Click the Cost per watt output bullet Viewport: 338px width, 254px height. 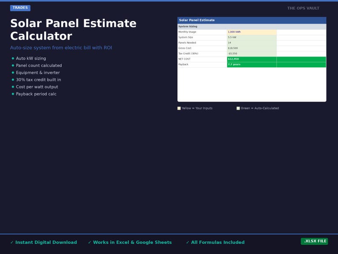click(37, 87)
